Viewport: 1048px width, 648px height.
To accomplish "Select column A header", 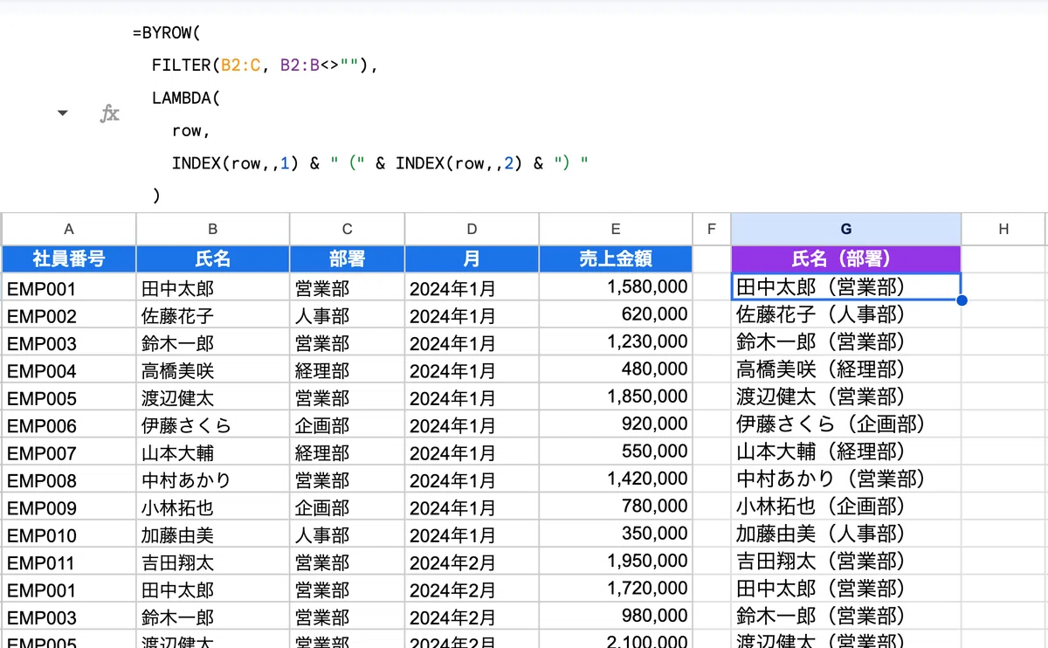I will (x=69, y=229).
